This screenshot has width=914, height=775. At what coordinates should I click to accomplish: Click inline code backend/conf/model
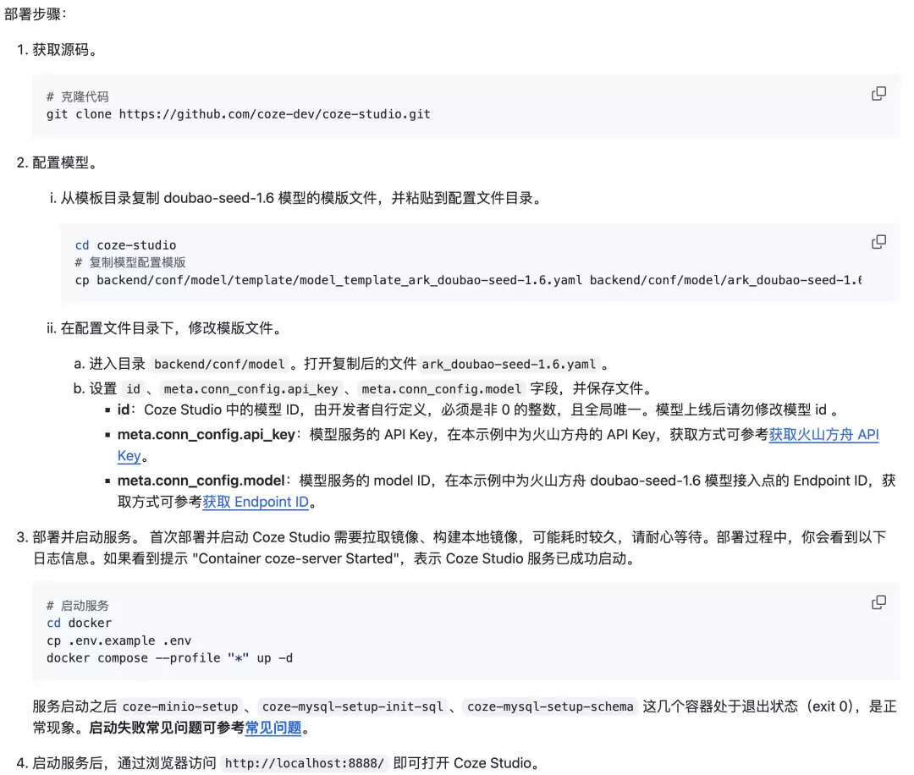pos(219,364)
